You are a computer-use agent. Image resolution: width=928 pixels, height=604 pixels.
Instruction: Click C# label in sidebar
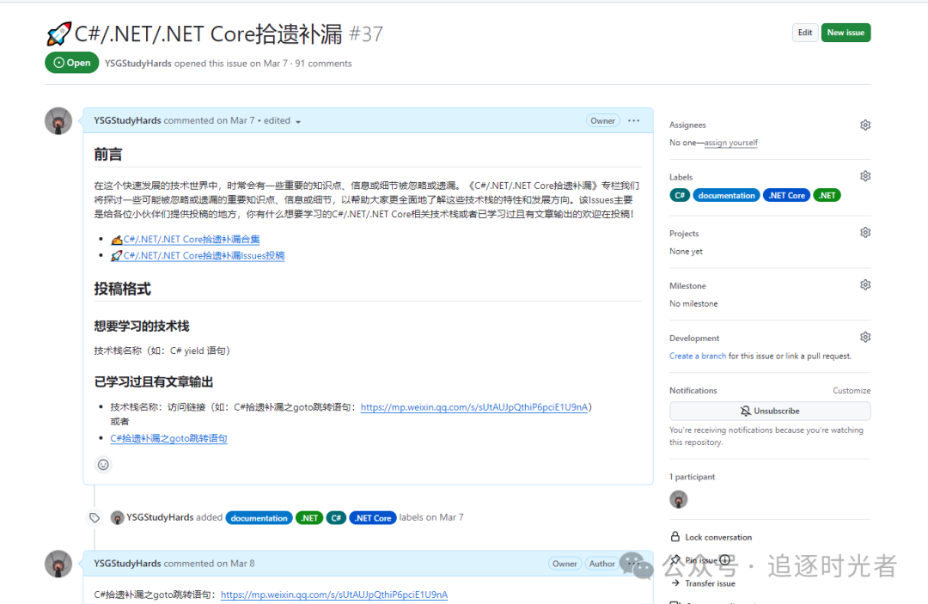point(680,195)
